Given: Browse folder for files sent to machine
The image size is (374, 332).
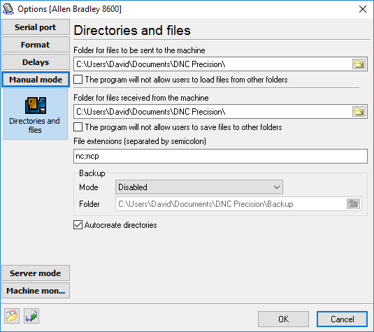Looking at the screenshot, I should coord(359,64).
